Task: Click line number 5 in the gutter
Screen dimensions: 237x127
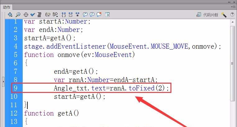Action: [x=16, y=55]
